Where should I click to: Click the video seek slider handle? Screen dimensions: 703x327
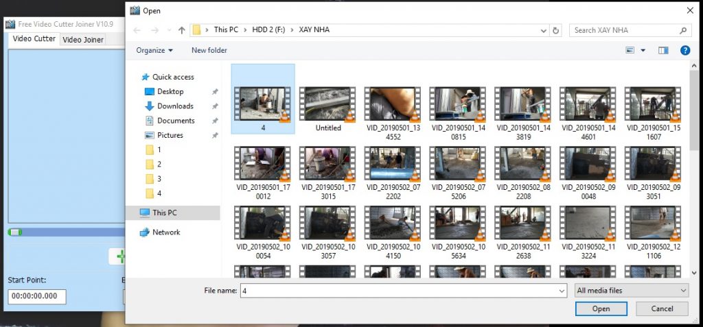15,232
